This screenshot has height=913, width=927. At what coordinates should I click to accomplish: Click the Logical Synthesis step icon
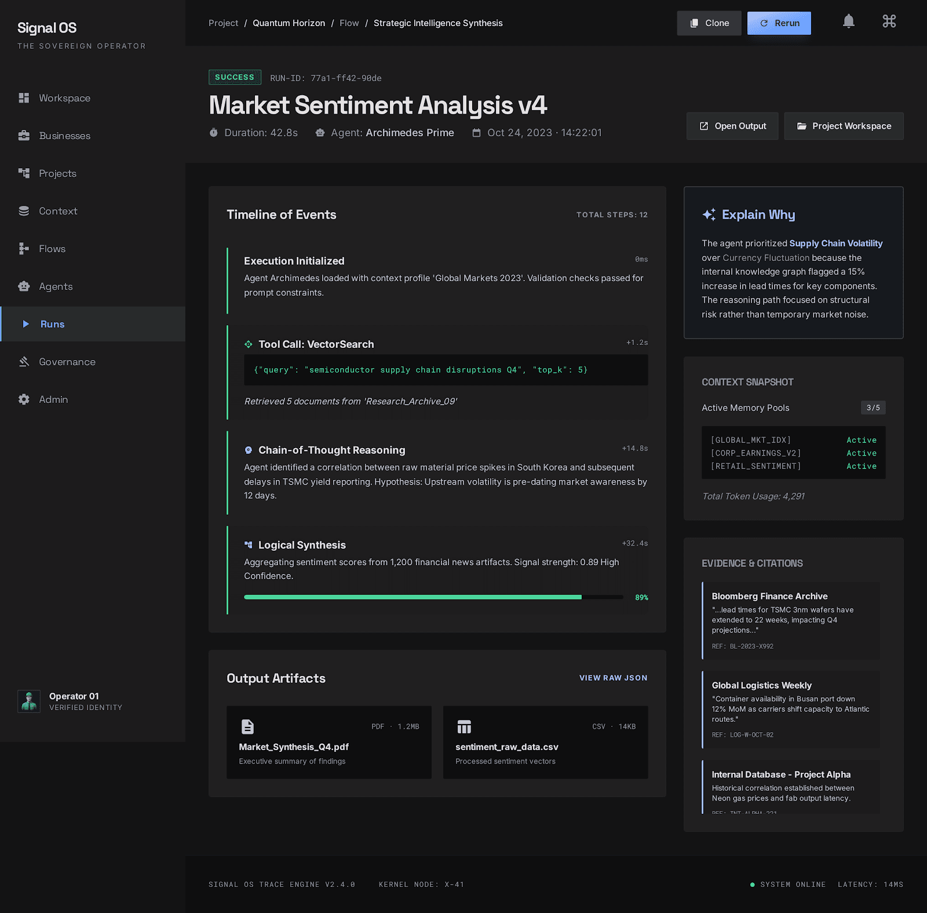click(249, 545)
